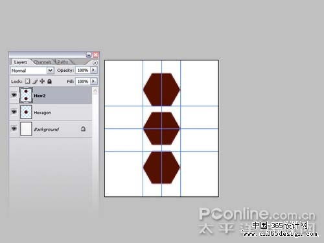
Task: Click the Opacity value field
Action: point(83,70)
